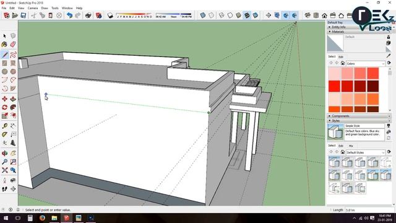This screenshot has width=396, height=223.
Task: Select the Move tool
Action: click(4, 99)
